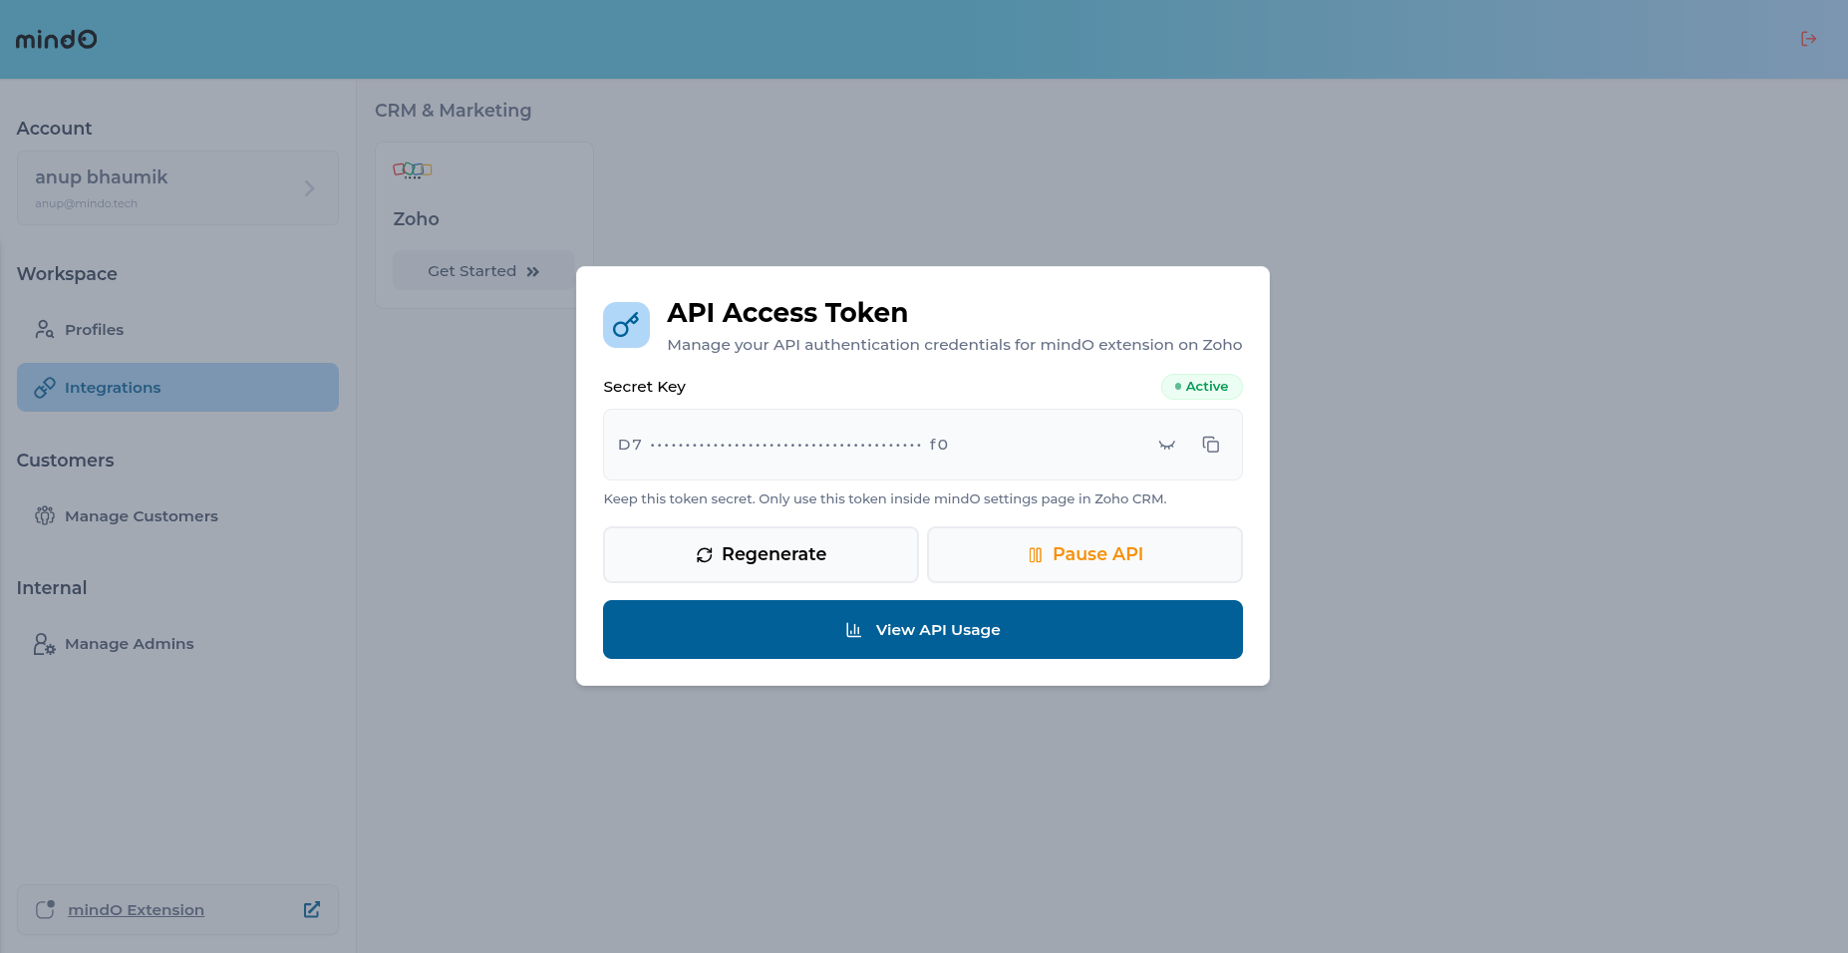The image size is (1848, 953).
Task: Click View API Usage button
Action: [922, 629]
